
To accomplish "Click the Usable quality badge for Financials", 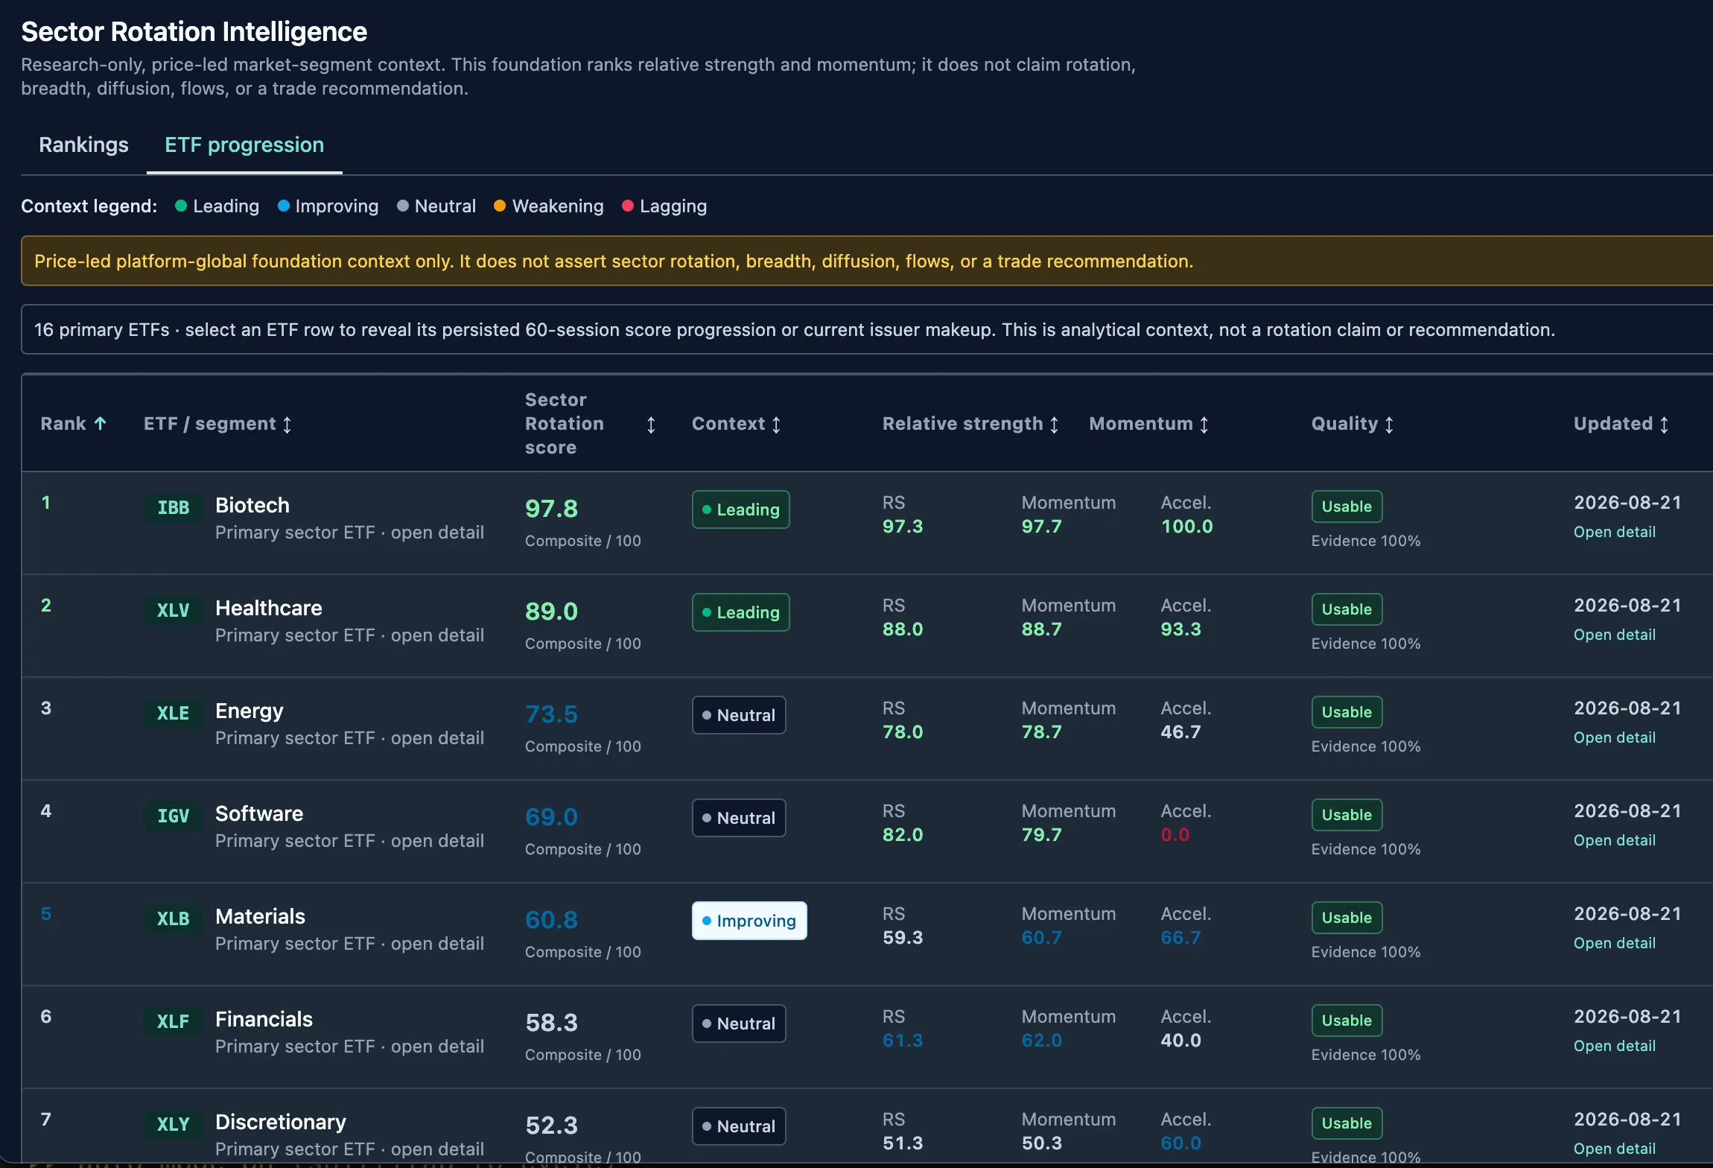I will click(x=1347, y=1021).
